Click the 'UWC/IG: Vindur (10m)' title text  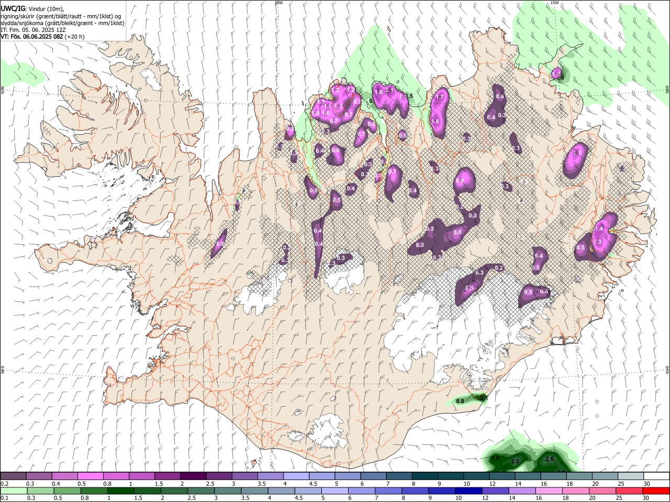tap(32, 8)
